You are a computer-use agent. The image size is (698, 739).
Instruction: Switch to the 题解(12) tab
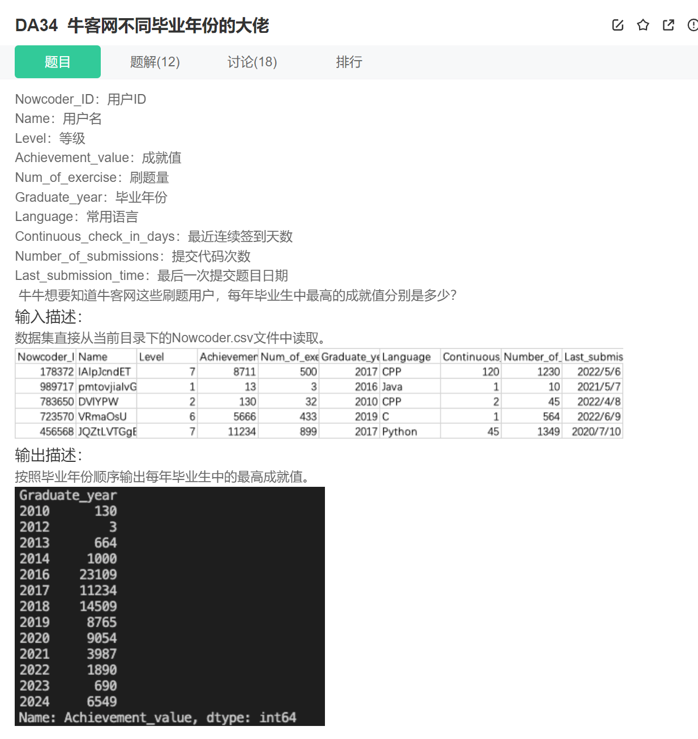pyautogui.click(x=155, y=62)
